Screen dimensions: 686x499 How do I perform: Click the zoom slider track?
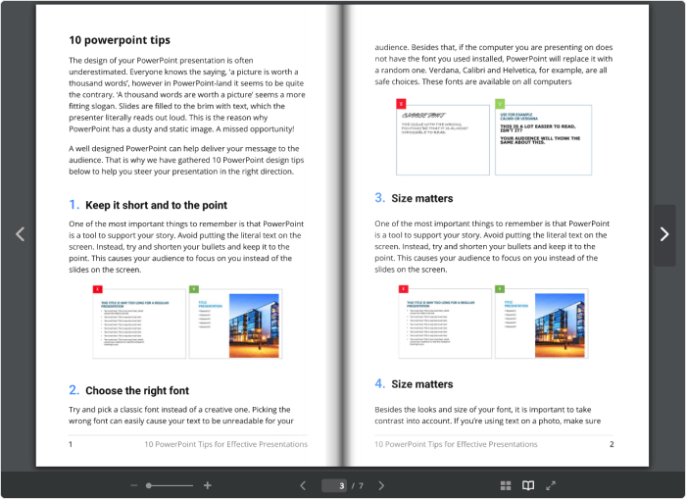(171, 485)
